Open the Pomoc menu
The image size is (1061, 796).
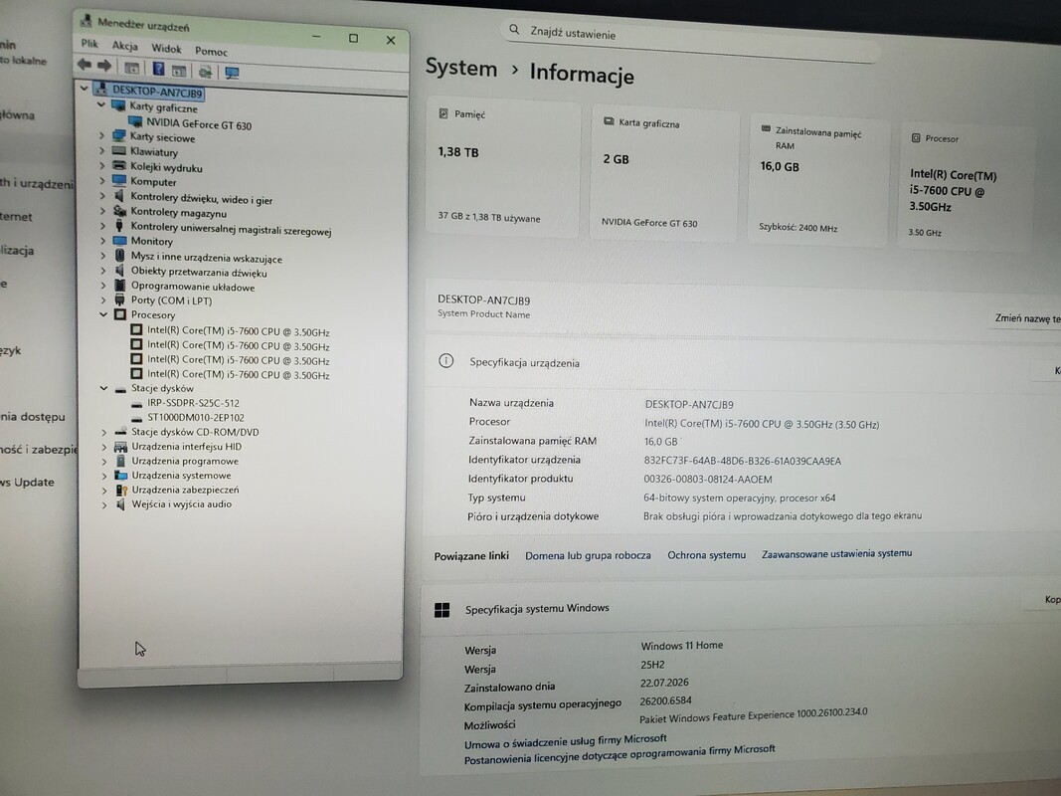(x=211, y=51)
